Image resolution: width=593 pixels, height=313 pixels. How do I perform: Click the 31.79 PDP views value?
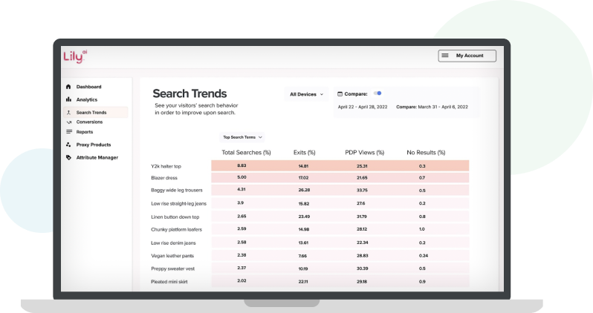point(362,217)
